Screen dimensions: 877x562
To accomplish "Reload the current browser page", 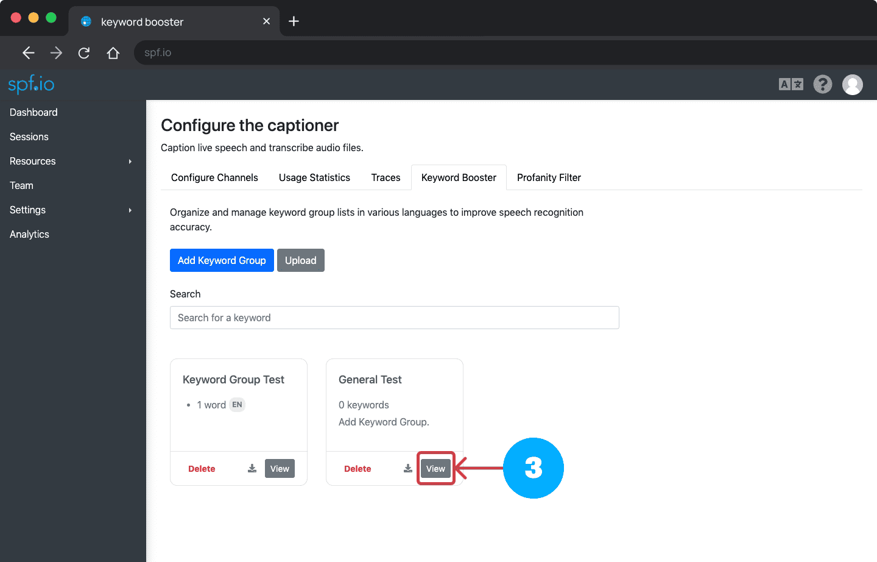I will (x=84, y=53).
